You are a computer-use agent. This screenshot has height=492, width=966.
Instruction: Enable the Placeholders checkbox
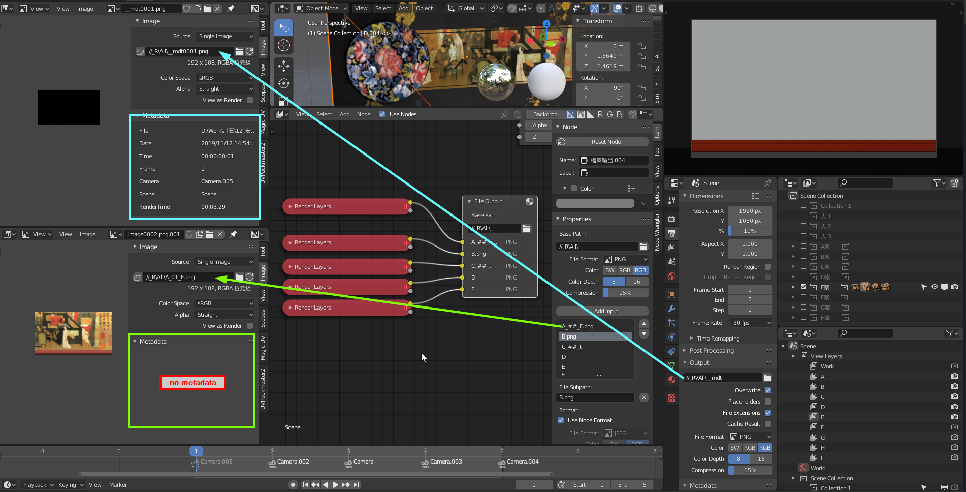click(x=768, y=402)
